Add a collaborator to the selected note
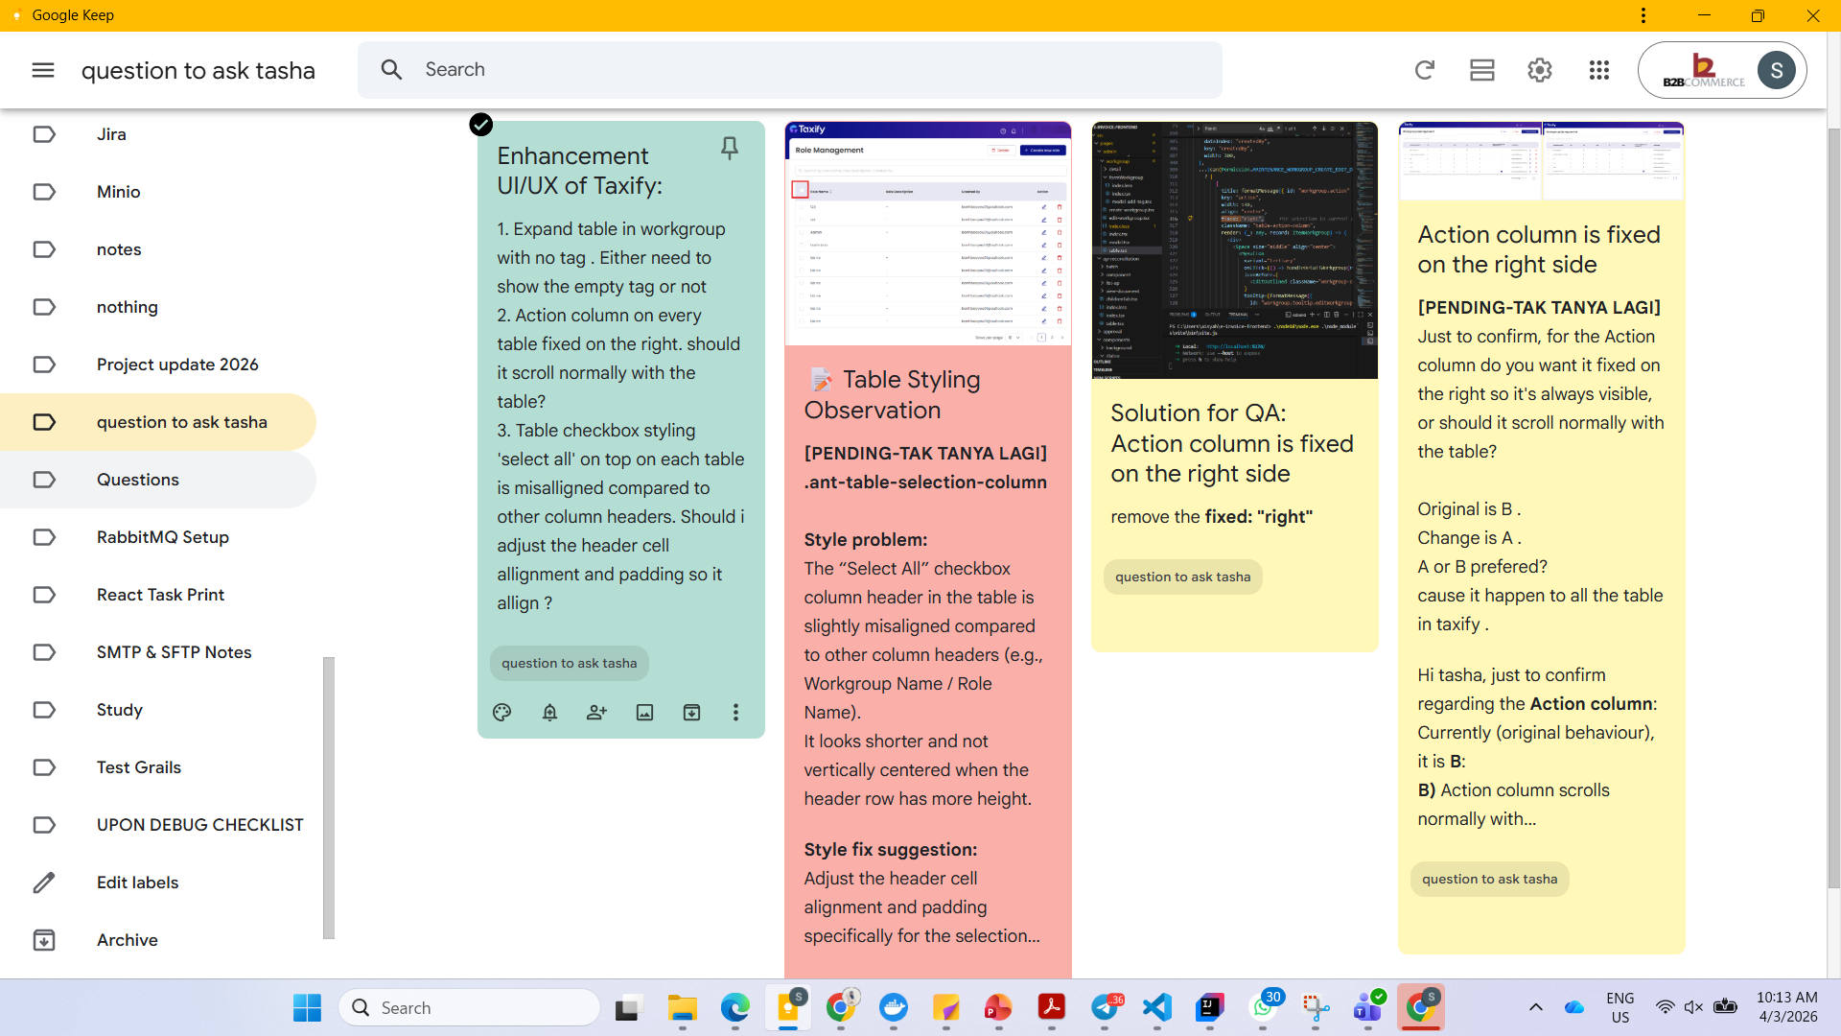Screen dimensions: 1841x1036 pos(596,712)
